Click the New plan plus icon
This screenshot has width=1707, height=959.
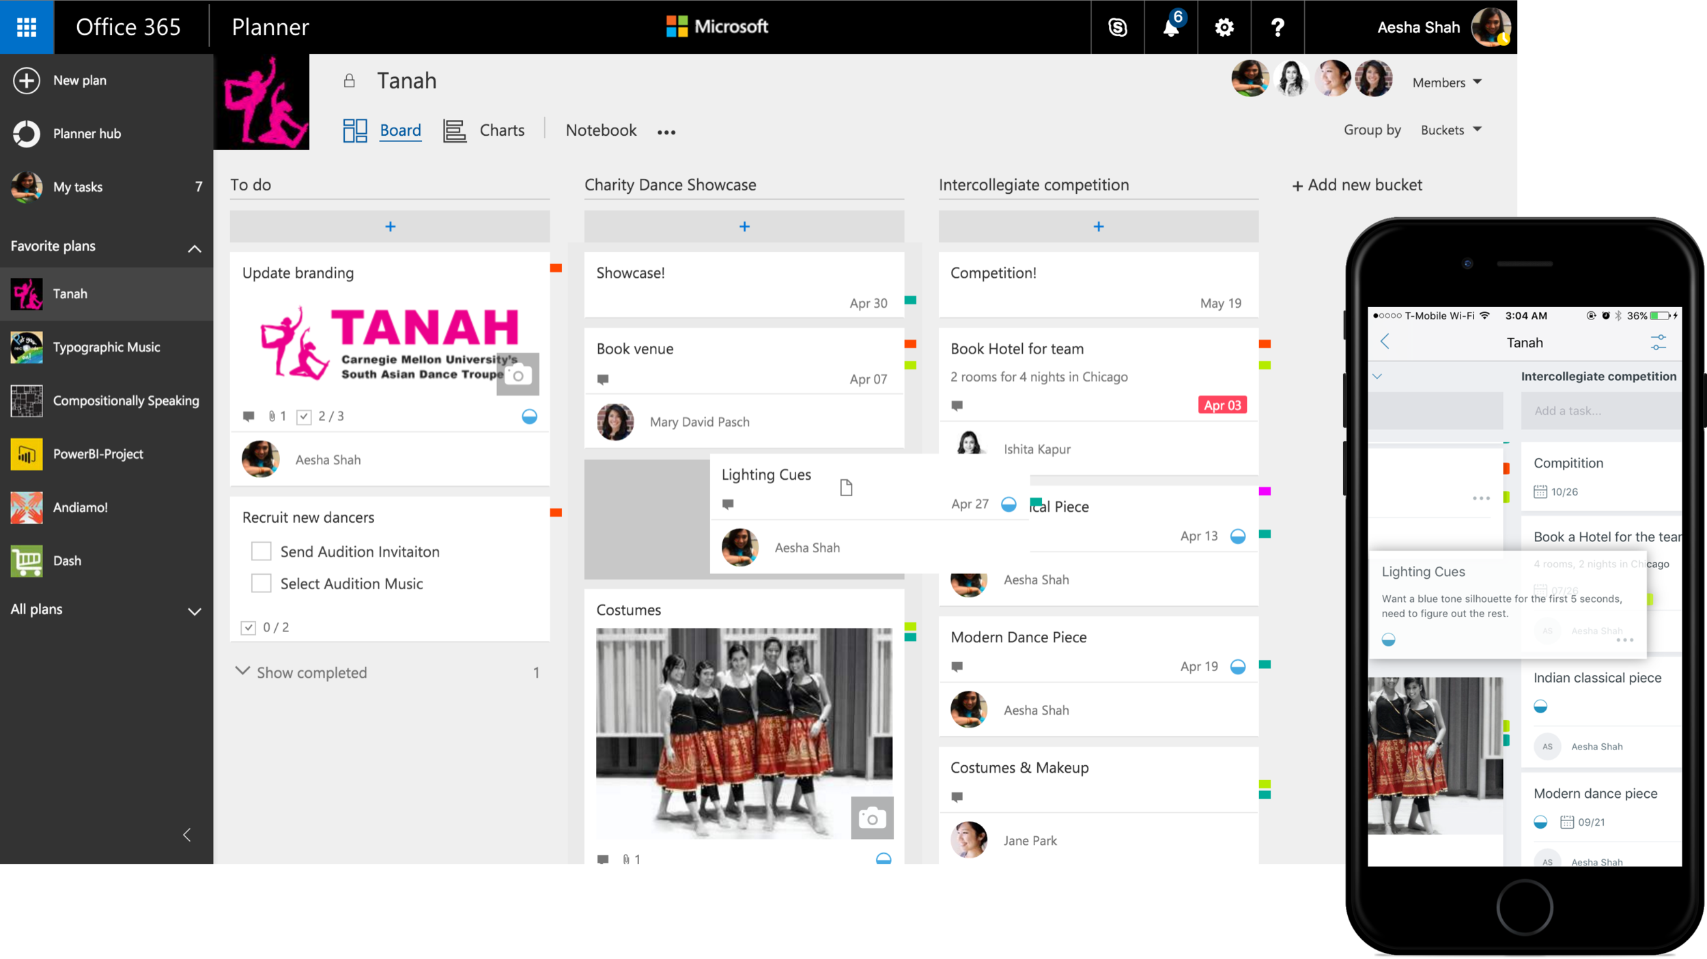pyautogui.click(x=27, y=81)
